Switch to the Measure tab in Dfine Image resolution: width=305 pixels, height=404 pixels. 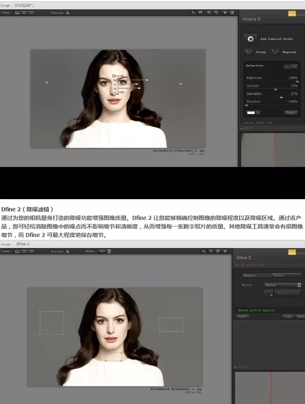[256, 275]
